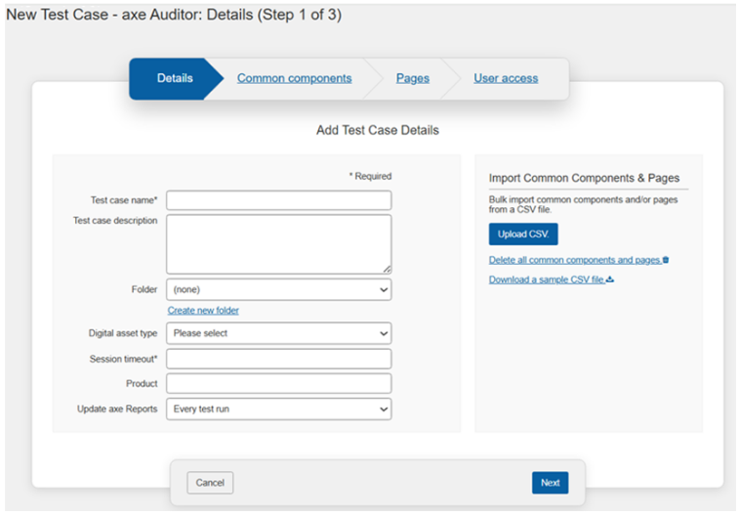
Task: Click the description textarea resize handle
Action: pos(387,269)
